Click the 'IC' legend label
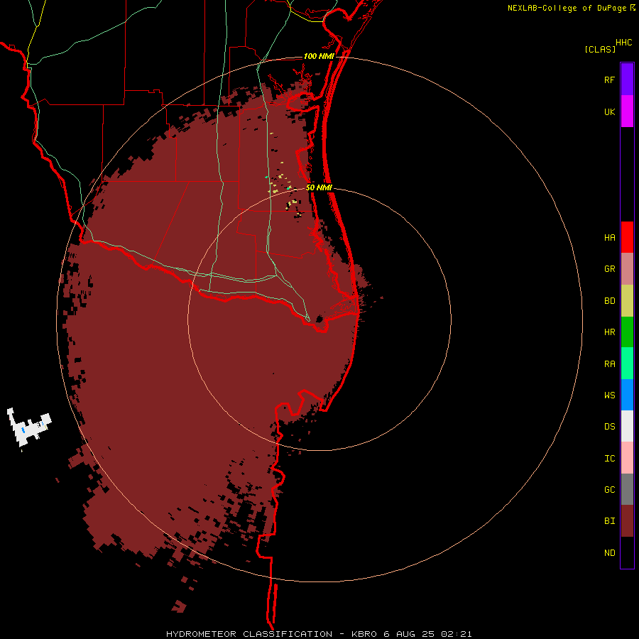This screenshot has width=639, height=639. (x=609, y=459)
